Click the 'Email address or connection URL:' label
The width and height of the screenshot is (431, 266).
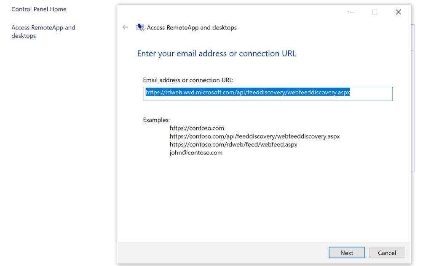tap(188, 80)
